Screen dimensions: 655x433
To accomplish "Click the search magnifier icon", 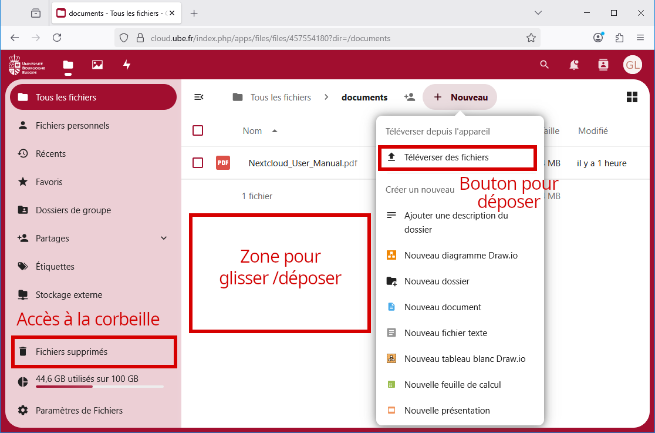I will [545, 65].
